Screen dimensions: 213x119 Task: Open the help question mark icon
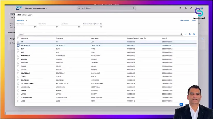[x=191, y=8]
